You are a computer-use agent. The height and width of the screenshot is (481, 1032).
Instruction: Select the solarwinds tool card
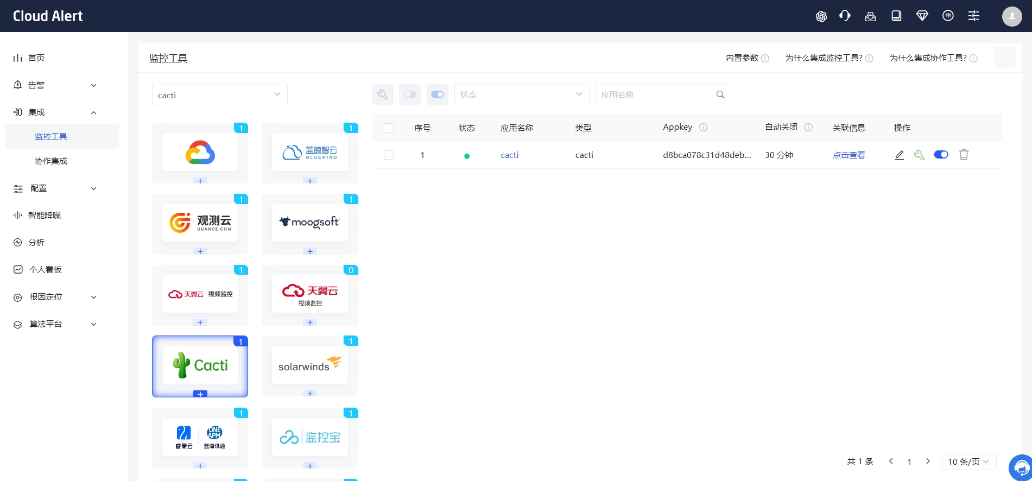[x=310, y=365]
